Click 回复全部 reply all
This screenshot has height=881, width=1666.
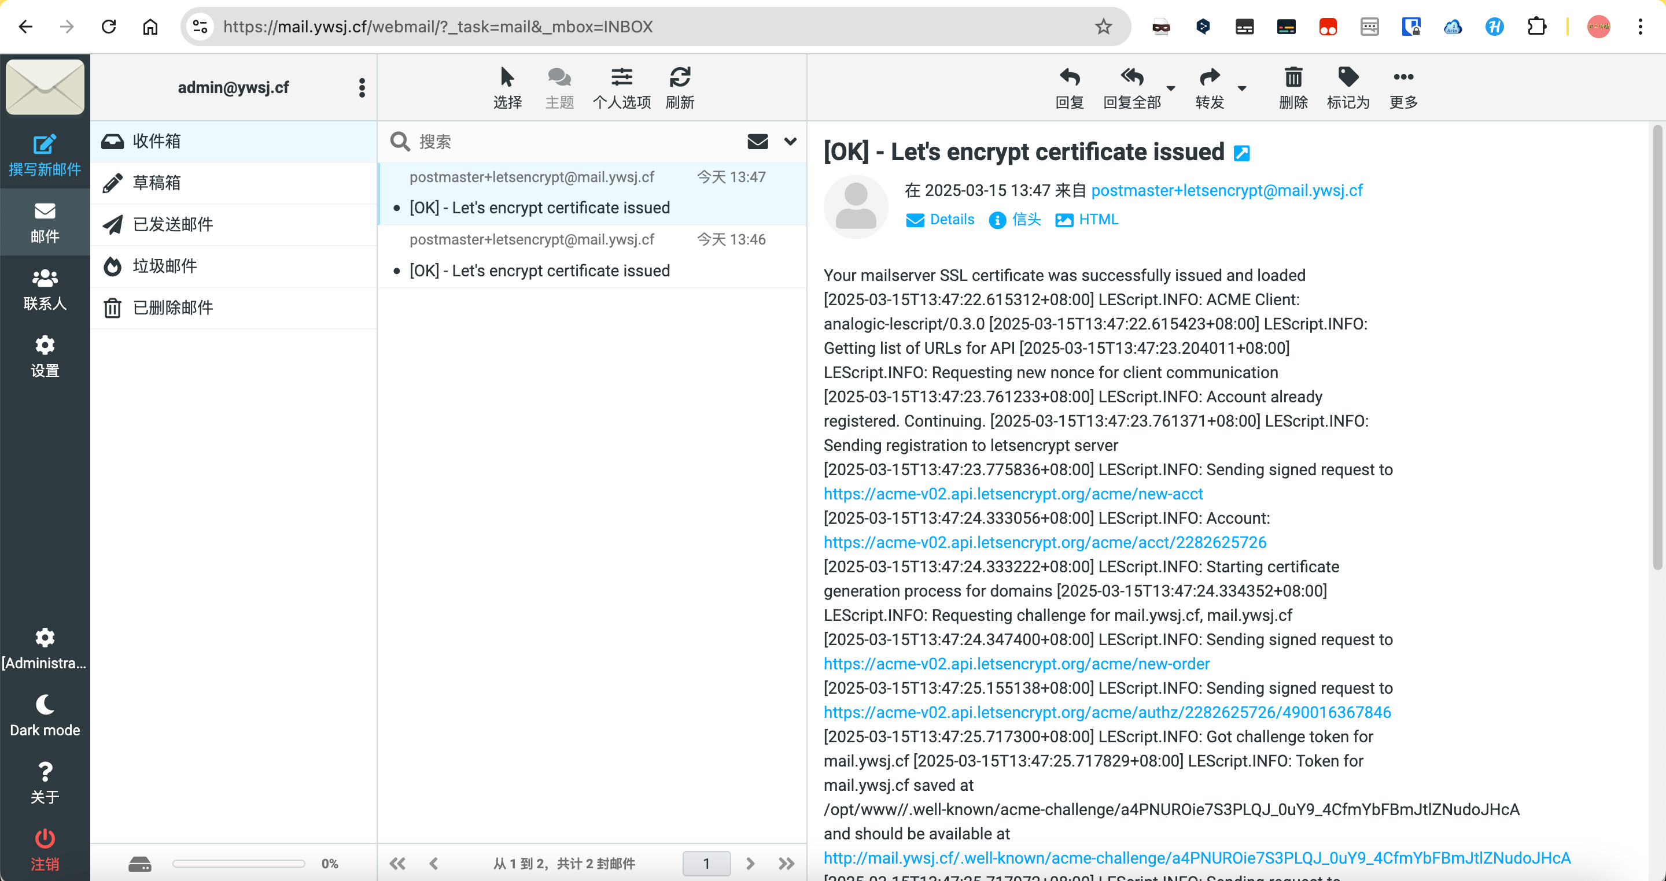(x=1131, y=87)
